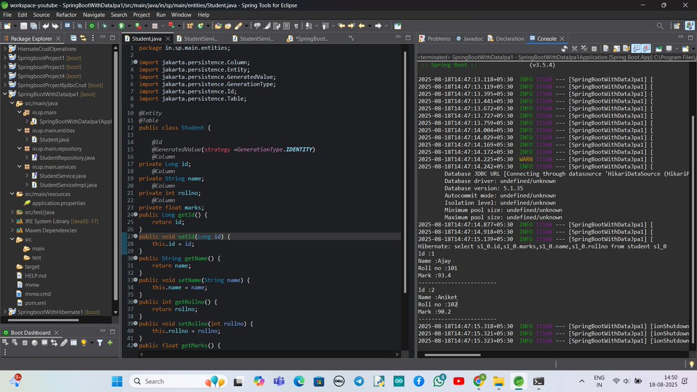Switch to the Javadoc tab
The height and width of the screenshot is (392, 697).
469,38
